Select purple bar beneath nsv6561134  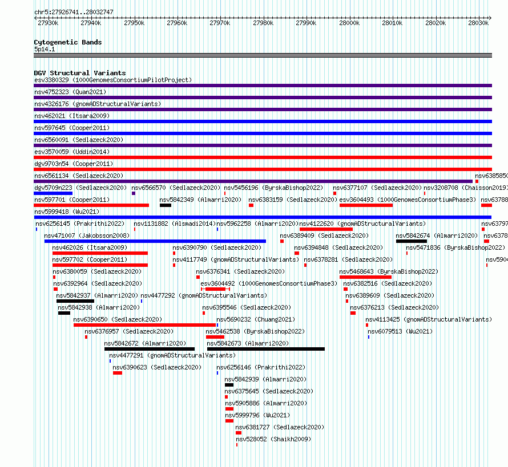pyautogui.click(x=253, y=181)
